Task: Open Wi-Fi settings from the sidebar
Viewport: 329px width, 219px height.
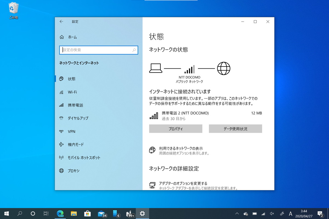Action: pyautogui.click(x=72, y=92)
